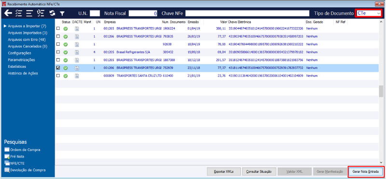Screen dimensions: 386x179
Task: Open Arquivos Importados (3)
Action: 28,33
